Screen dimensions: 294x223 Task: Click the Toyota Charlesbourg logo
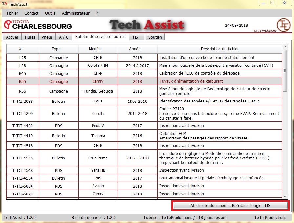tap(38, 25)
